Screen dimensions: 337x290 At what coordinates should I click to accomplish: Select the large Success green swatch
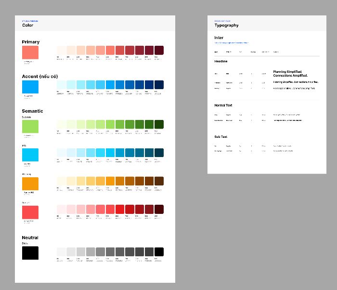point(30,127)
